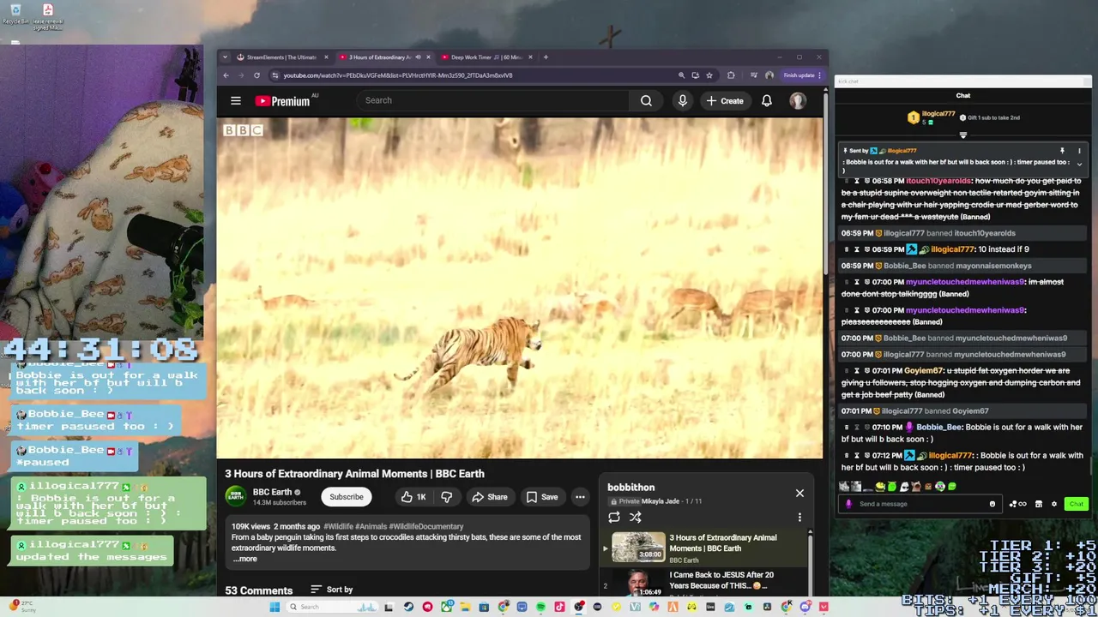Open YouTube notifications bell

click(x=766, y=100)
